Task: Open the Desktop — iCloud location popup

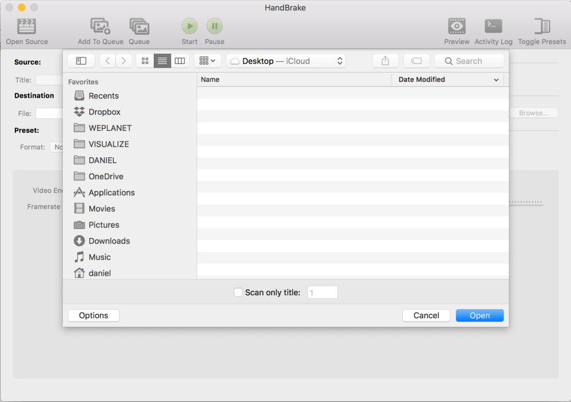Action: coord(286,61)
